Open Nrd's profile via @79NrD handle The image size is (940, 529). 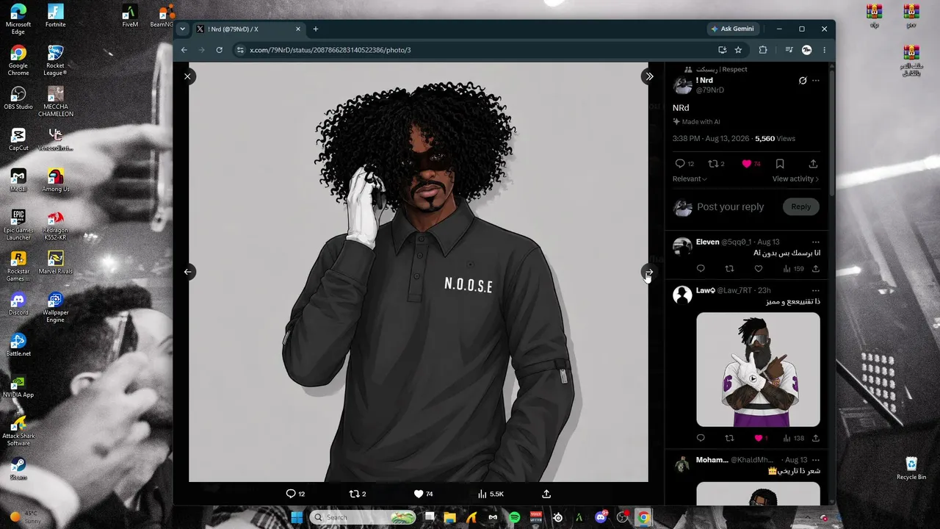click(x=710, y=90)
